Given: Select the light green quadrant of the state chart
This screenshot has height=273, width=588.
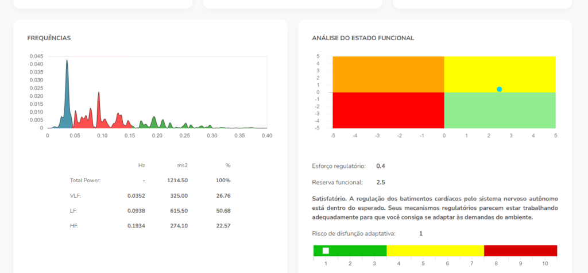Looking at the screenshot, I should (x=500, y=110).
